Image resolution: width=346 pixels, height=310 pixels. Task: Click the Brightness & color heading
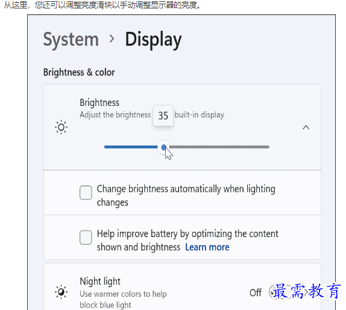click(x=79, y=72)
